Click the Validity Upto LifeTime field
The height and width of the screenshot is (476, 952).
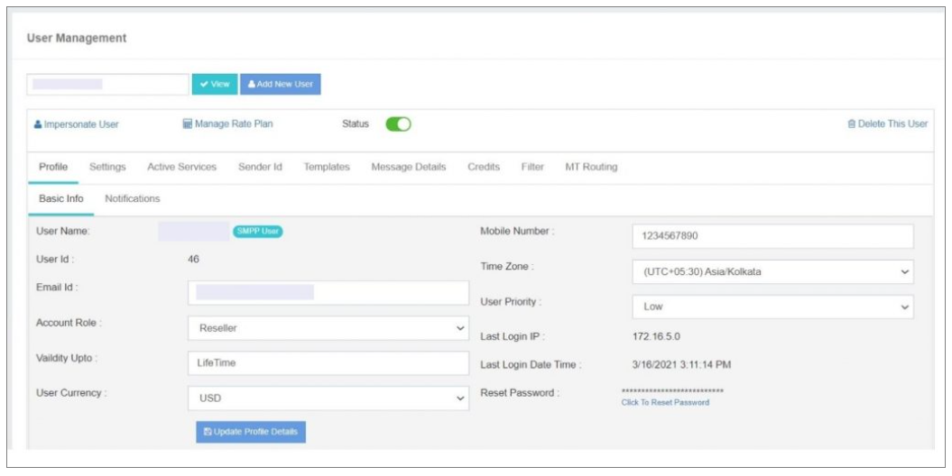pyautogui.click(x=328, y=362)
